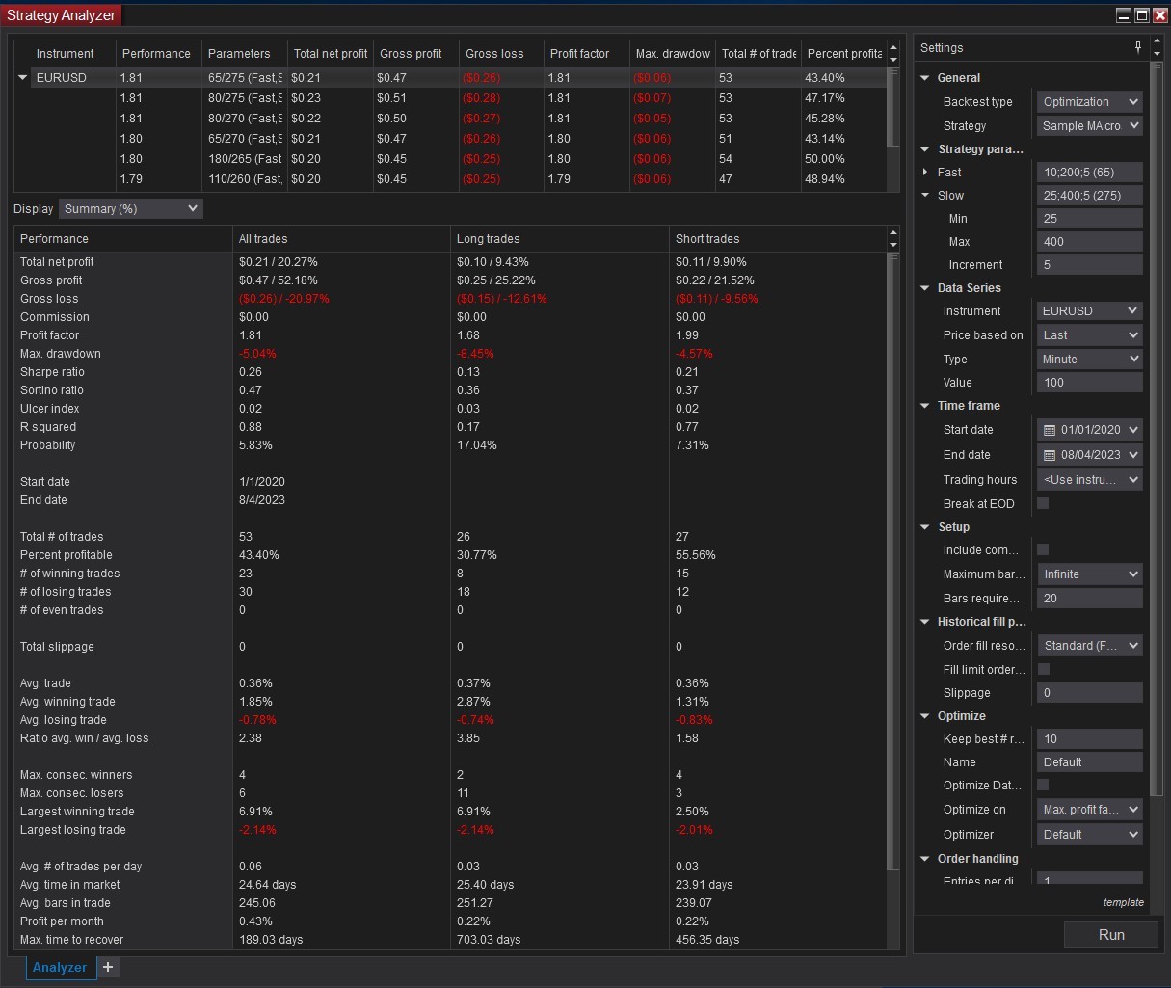The image size is (1171, 988).
Task: Open the Start date calendar icon
Action: [x=1050, y=430]
